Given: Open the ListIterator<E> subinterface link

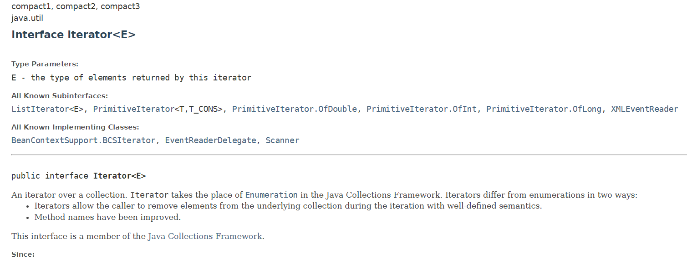Looking at the screenshot, I should pos(47,109).
